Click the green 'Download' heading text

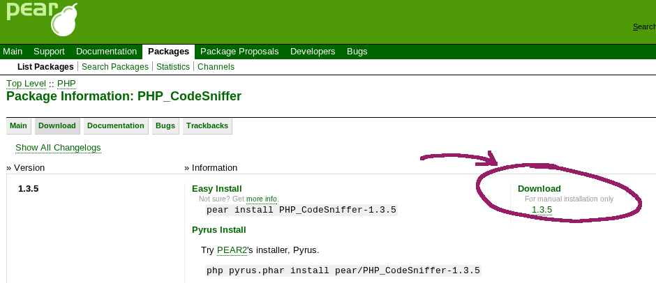[539, 189]
